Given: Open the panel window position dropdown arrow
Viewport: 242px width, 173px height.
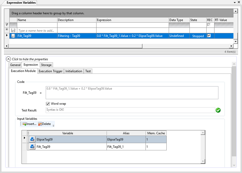Looking at the screenshot, I should 235,2.
